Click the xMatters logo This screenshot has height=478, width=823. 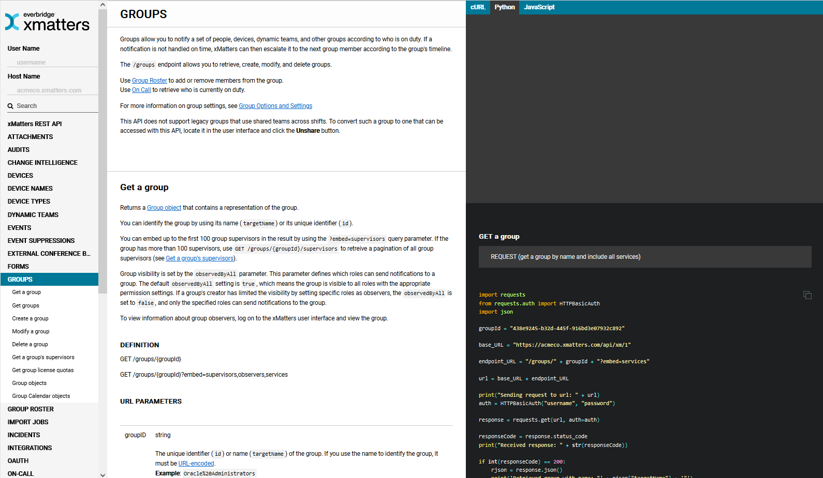pyautogui.click(x=47, y=22)
